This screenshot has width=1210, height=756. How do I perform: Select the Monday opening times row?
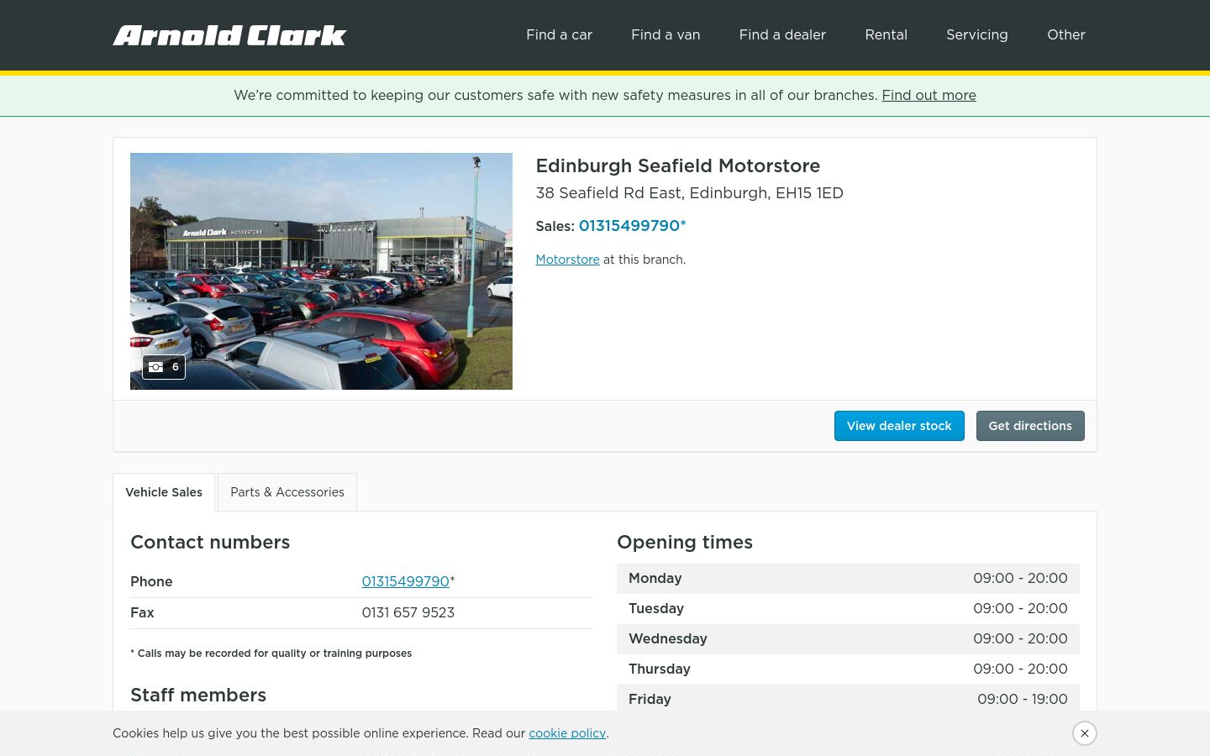pos(848,579)
